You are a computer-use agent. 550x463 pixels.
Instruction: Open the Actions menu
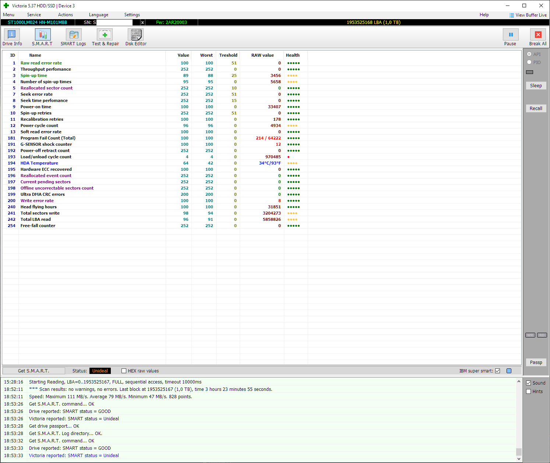[x=66, y=15]
